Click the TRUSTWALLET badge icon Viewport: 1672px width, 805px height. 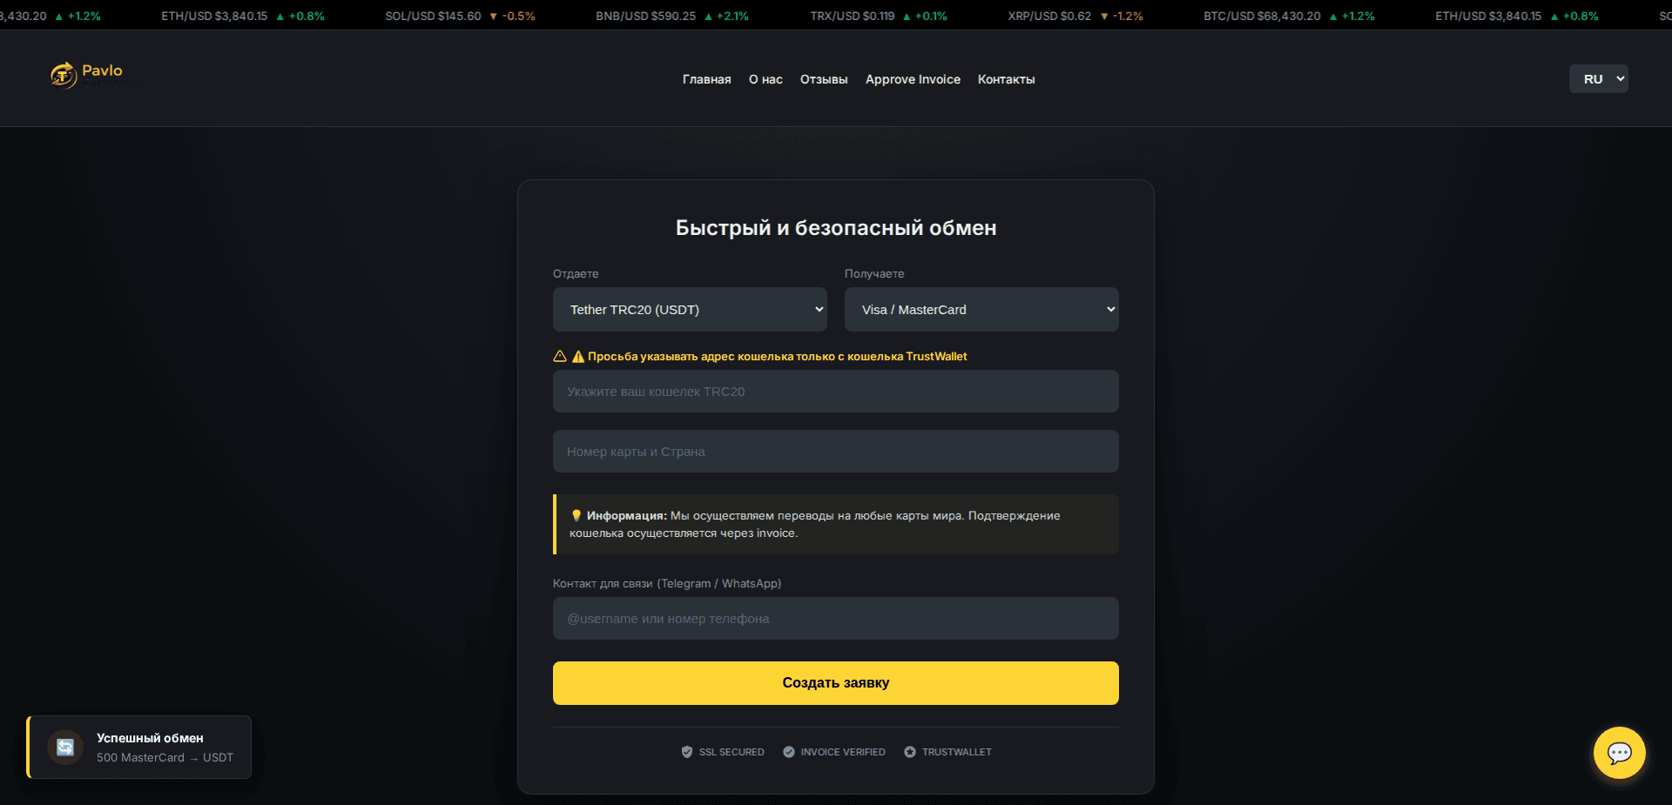click(909, 752)
